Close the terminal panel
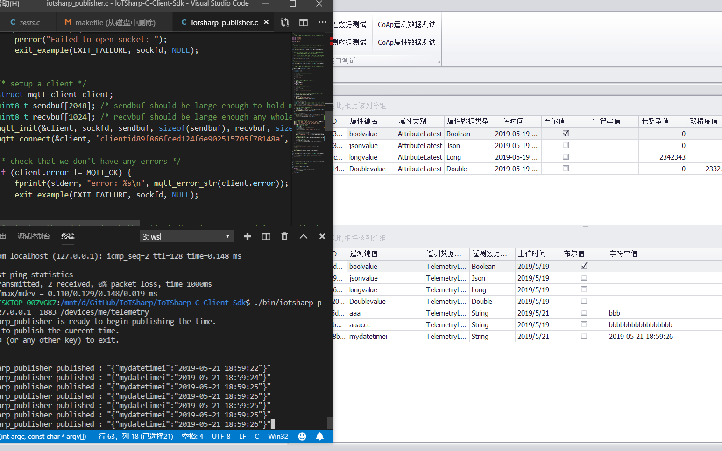The width and height of the screenshot is (722, 451). 322,237
